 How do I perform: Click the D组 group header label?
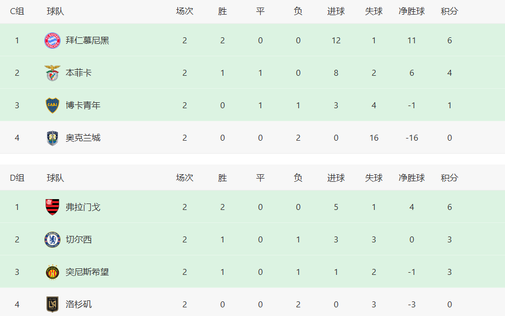pyautogui.click(x=17, y=178)
